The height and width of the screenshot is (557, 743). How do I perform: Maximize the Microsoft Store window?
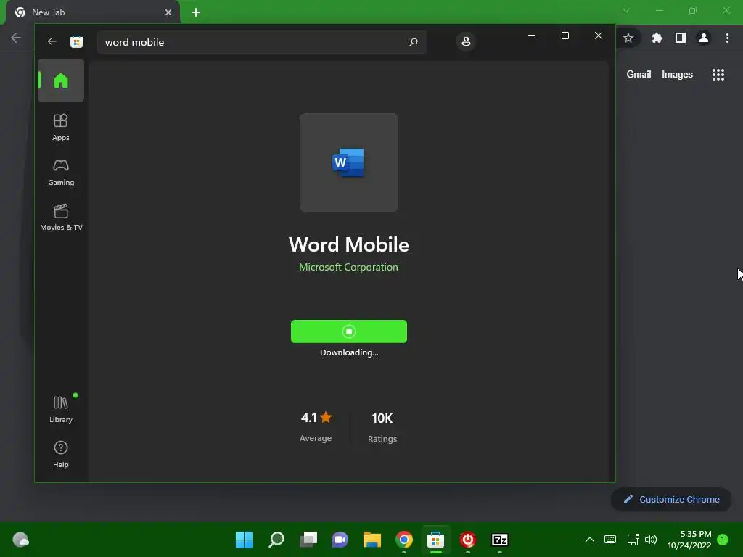[x=565, y=36]
